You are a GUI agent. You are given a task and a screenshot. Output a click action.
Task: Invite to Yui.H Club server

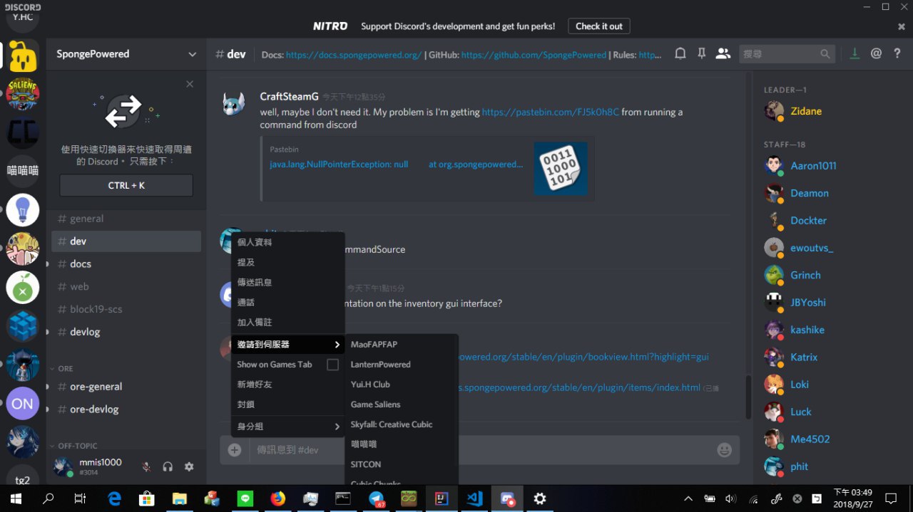click(x=402, y=385)
